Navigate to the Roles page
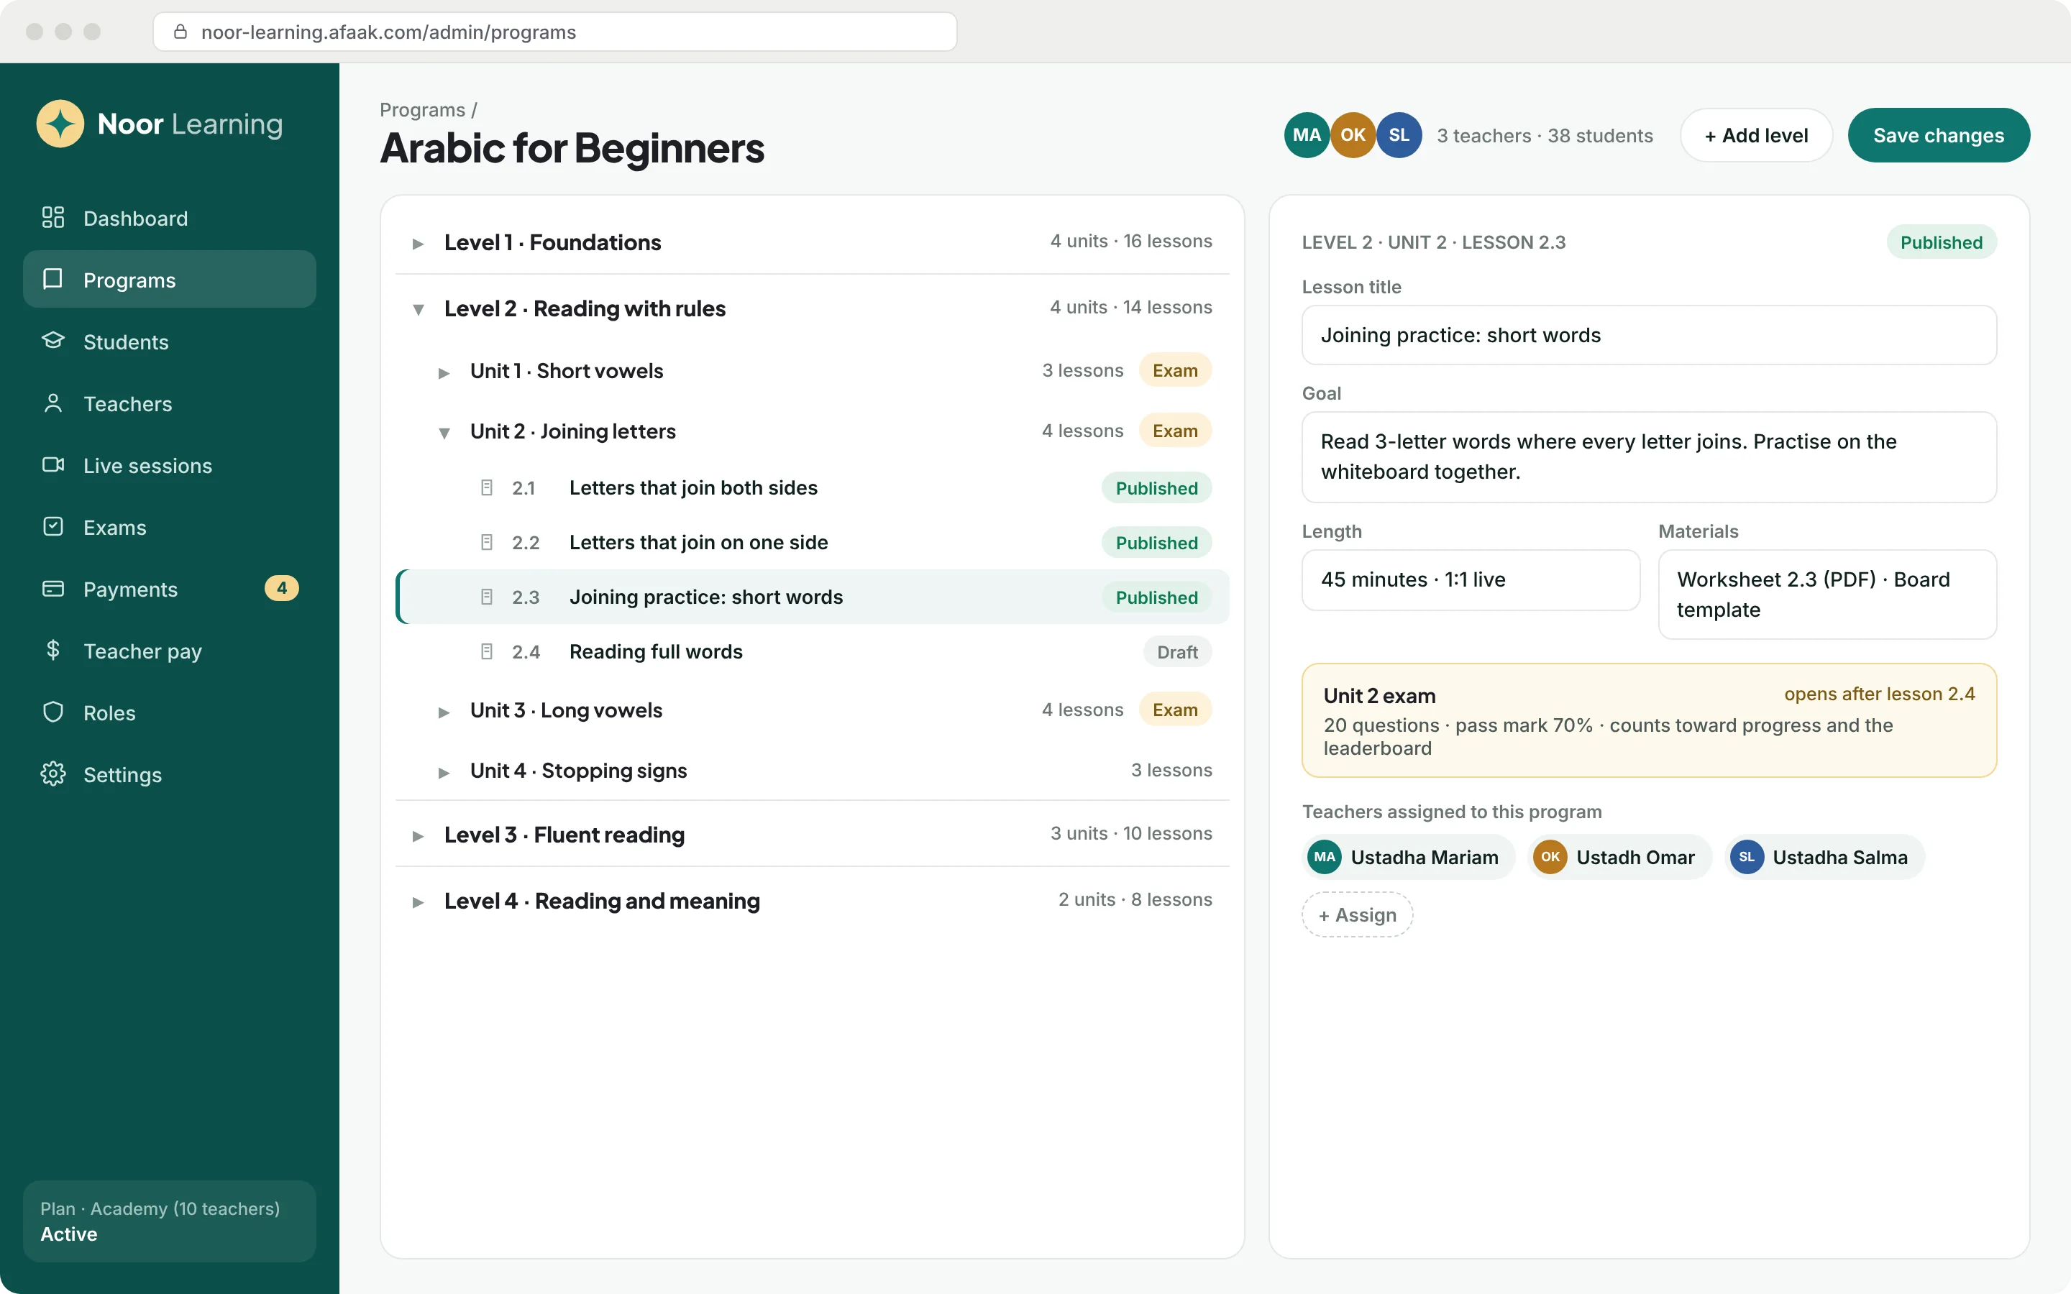Image resolution: width=2071 pixels, height=1294 pixels. click(170, 713)
